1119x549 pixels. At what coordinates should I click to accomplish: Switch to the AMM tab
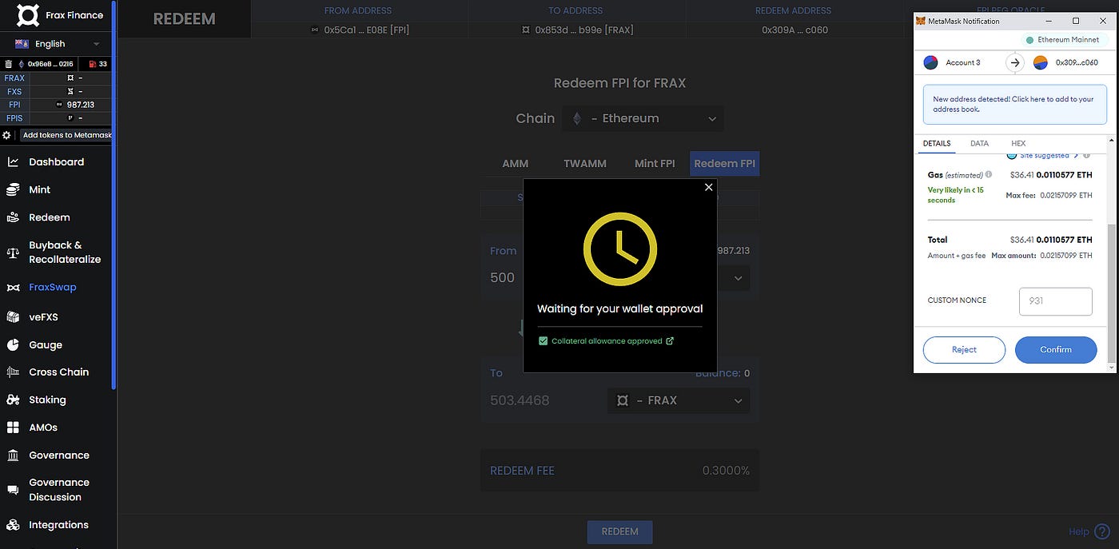[x=516, y=164]
